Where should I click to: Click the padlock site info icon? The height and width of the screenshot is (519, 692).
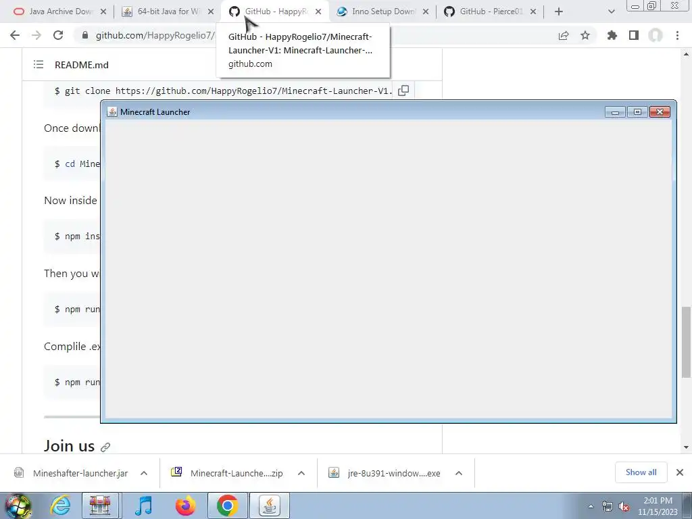[x=85, y=35]
